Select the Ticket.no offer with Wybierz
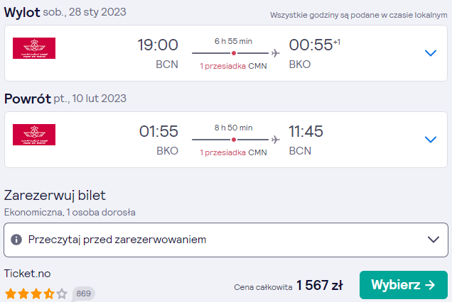The image size is (452, 302). pyautogui.click(x=403, y=285)
